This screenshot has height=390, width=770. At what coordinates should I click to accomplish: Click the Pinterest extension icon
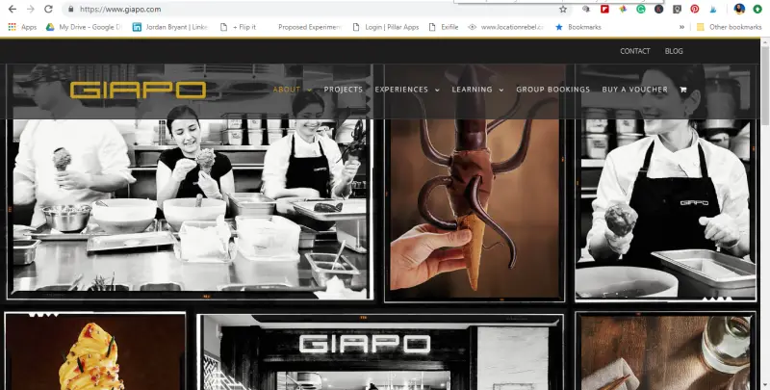[694, 9]
